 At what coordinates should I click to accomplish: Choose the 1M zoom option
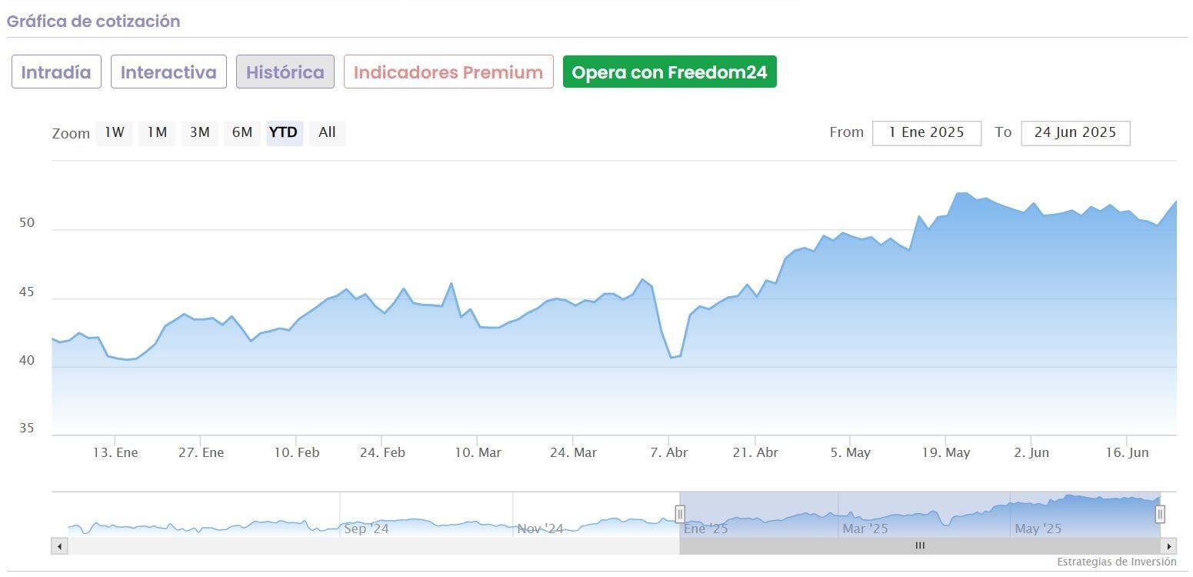point(157,132)
